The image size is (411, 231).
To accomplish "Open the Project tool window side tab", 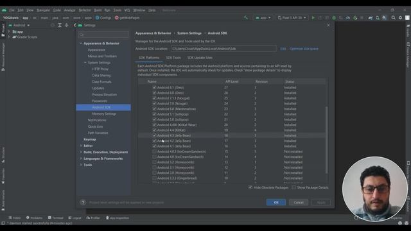I will (3, 30).
